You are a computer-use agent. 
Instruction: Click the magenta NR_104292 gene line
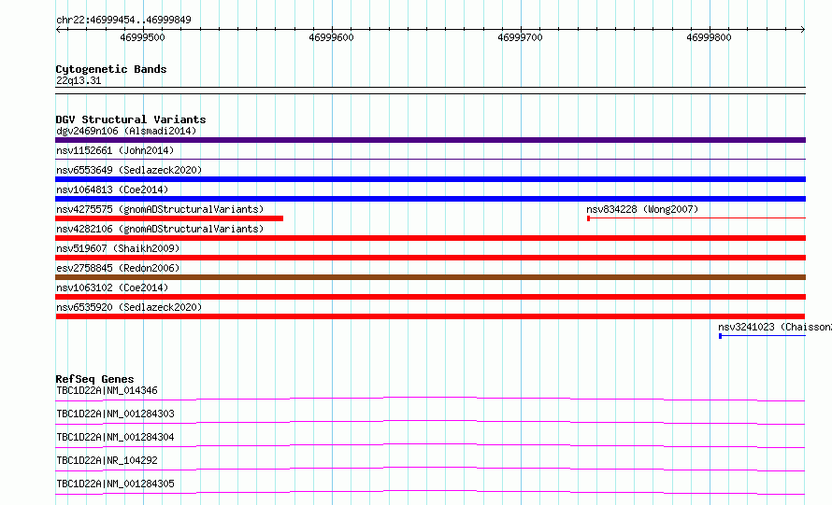pos(430,469)
